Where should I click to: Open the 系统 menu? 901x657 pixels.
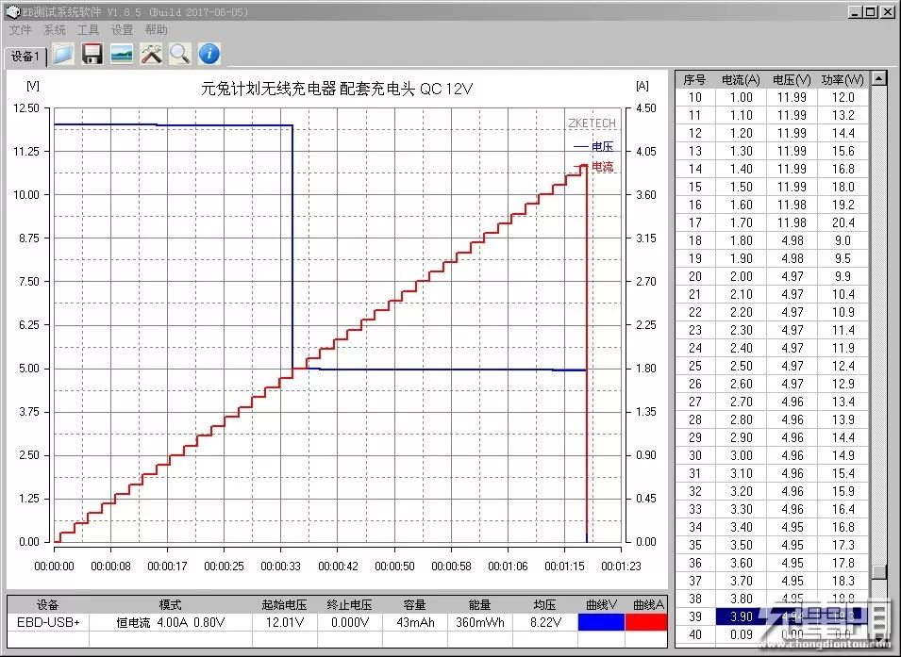pos(55,30)
